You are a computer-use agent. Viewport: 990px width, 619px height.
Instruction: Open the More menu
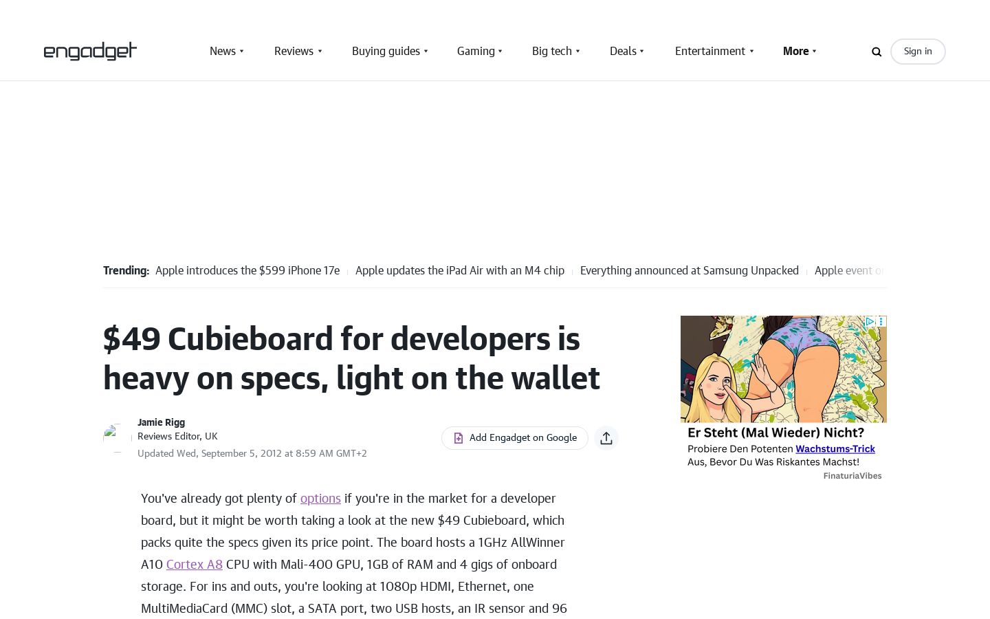(x=796, y=51)
